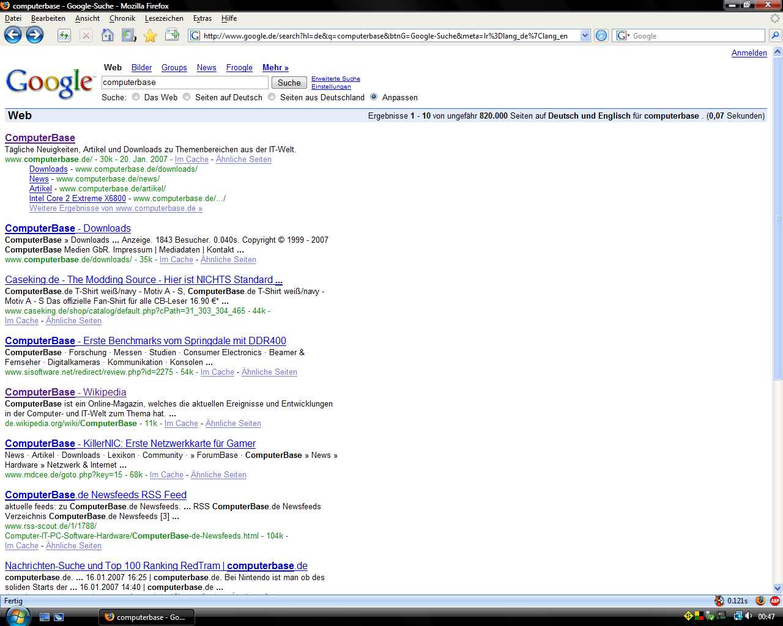The height and width of the screenshot is (626, 783).
Task: Open the Hilfe menu
Action: (229, 18)
